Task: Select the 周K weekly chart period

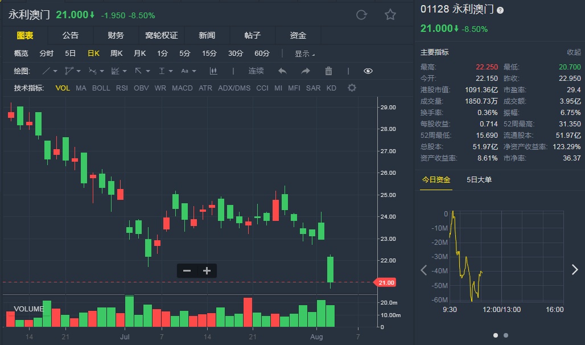Action: [x=117, y=54]
